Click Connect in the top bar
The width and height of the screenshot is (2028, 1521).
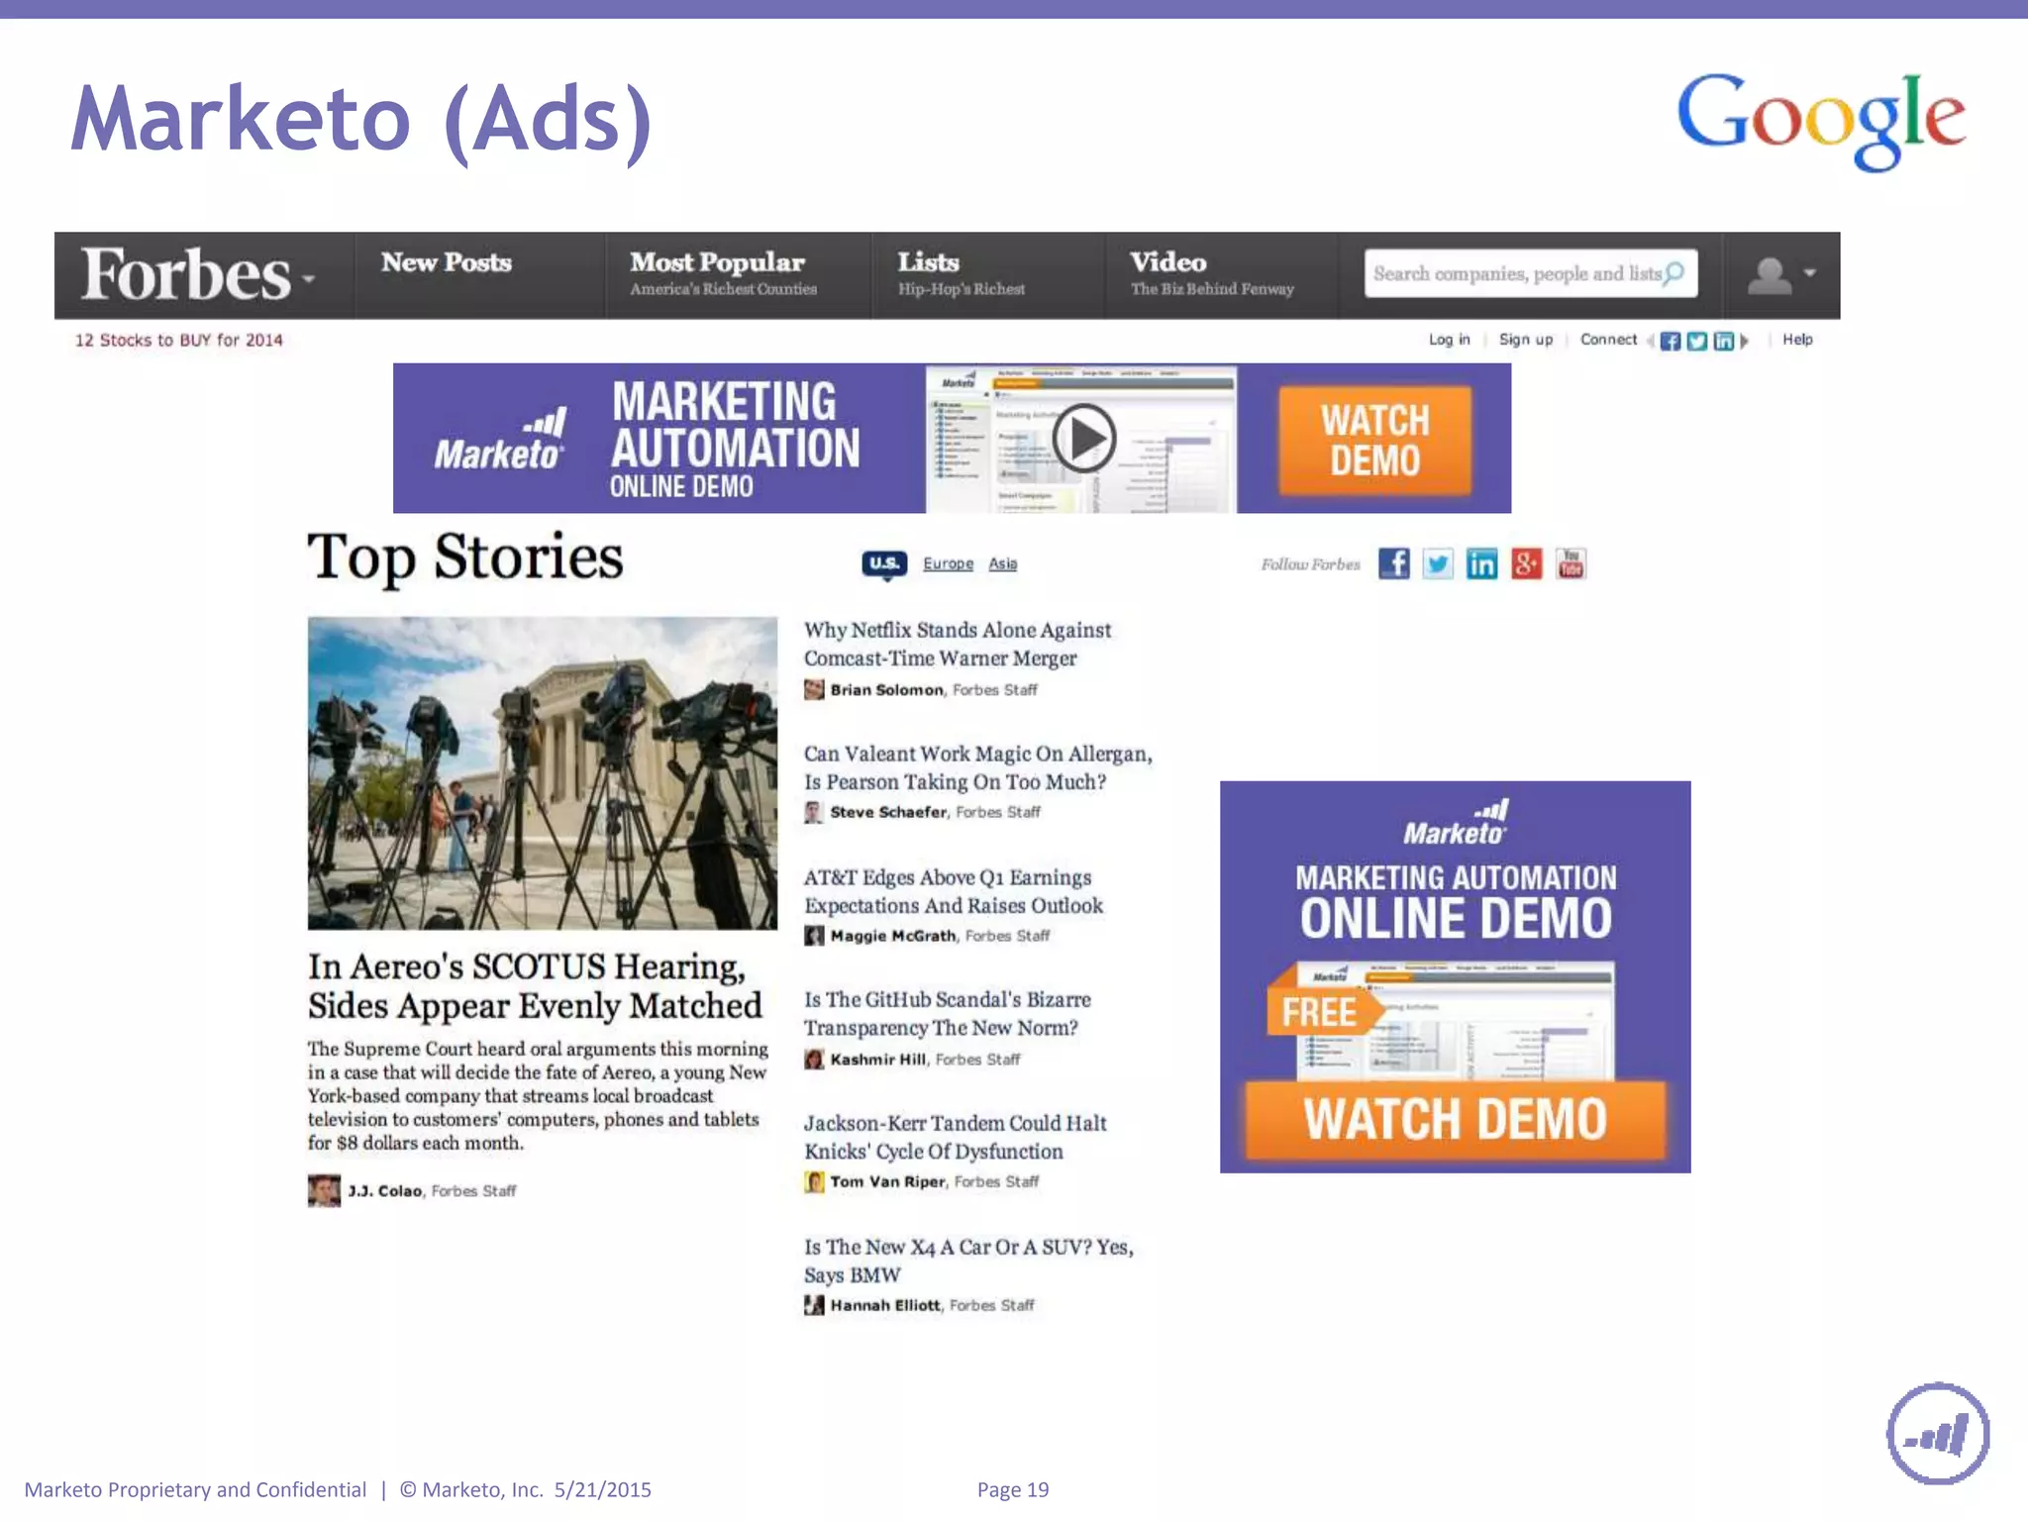coord(1608,340)
